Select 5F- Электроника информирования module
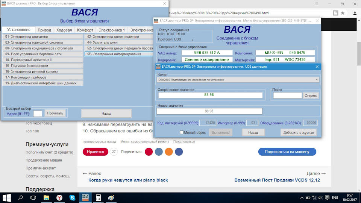Image resolution: width=361 pixels, height=203 pixels. 119,54
